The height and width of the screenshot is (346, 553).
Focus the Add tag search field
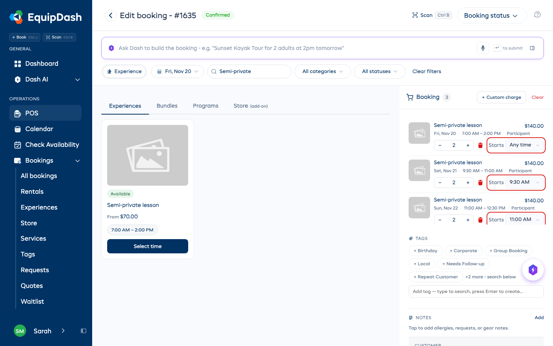476,291
